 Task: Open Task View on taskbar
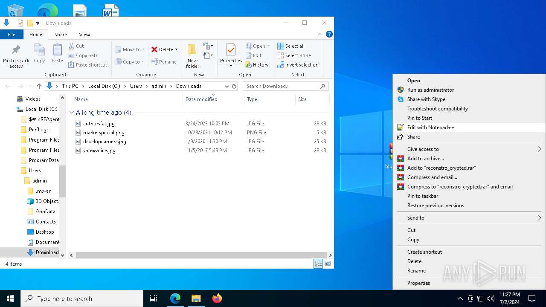tap(154, 298)
